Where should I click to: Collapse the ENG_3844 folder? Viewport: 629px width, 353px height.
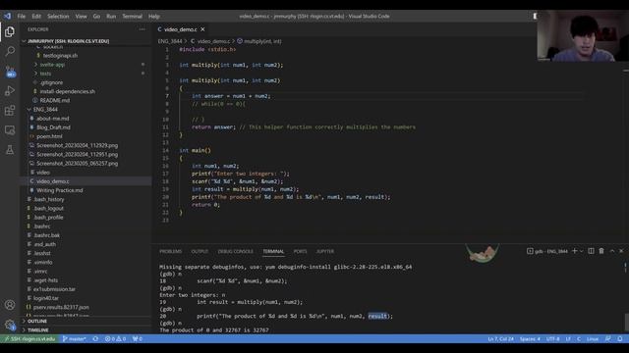45,109
